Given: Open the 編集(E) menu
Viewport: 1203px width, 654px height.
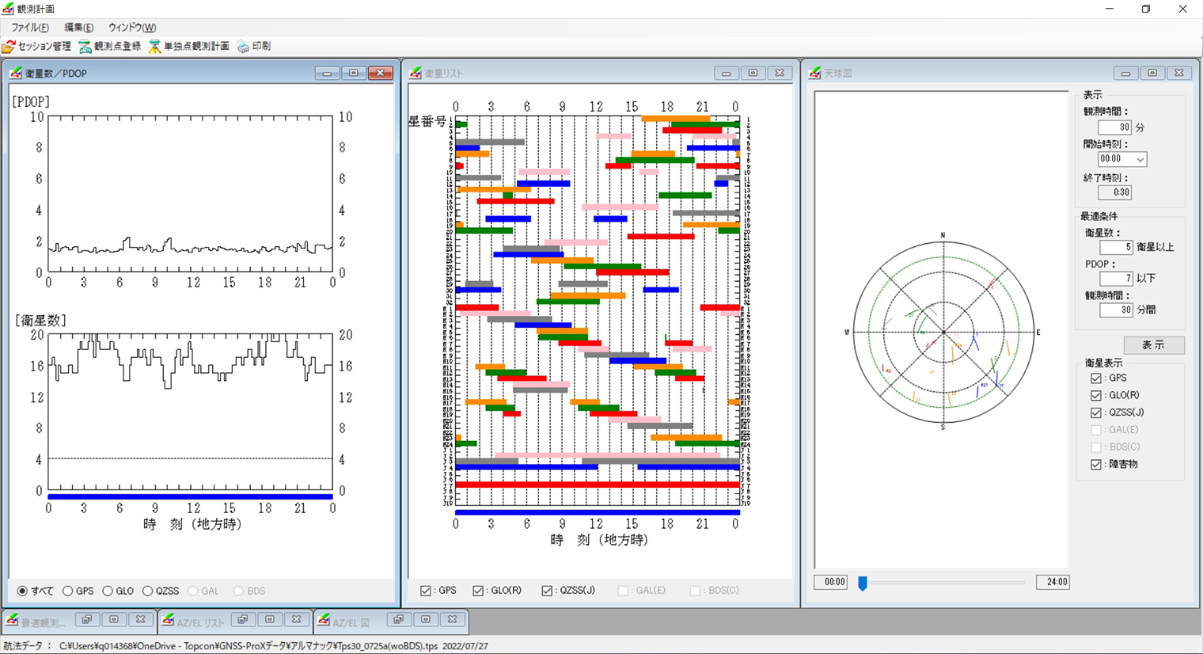Looking at the screenshot, I should click(x=78, y=28).
